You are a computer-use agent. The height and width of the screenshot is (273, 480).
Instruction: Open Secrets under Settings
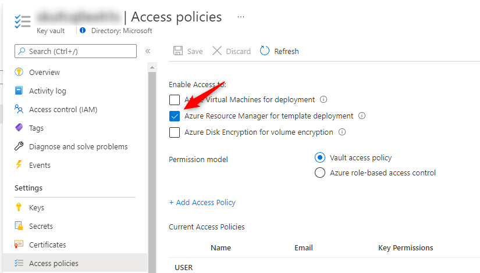pos(41,226)
